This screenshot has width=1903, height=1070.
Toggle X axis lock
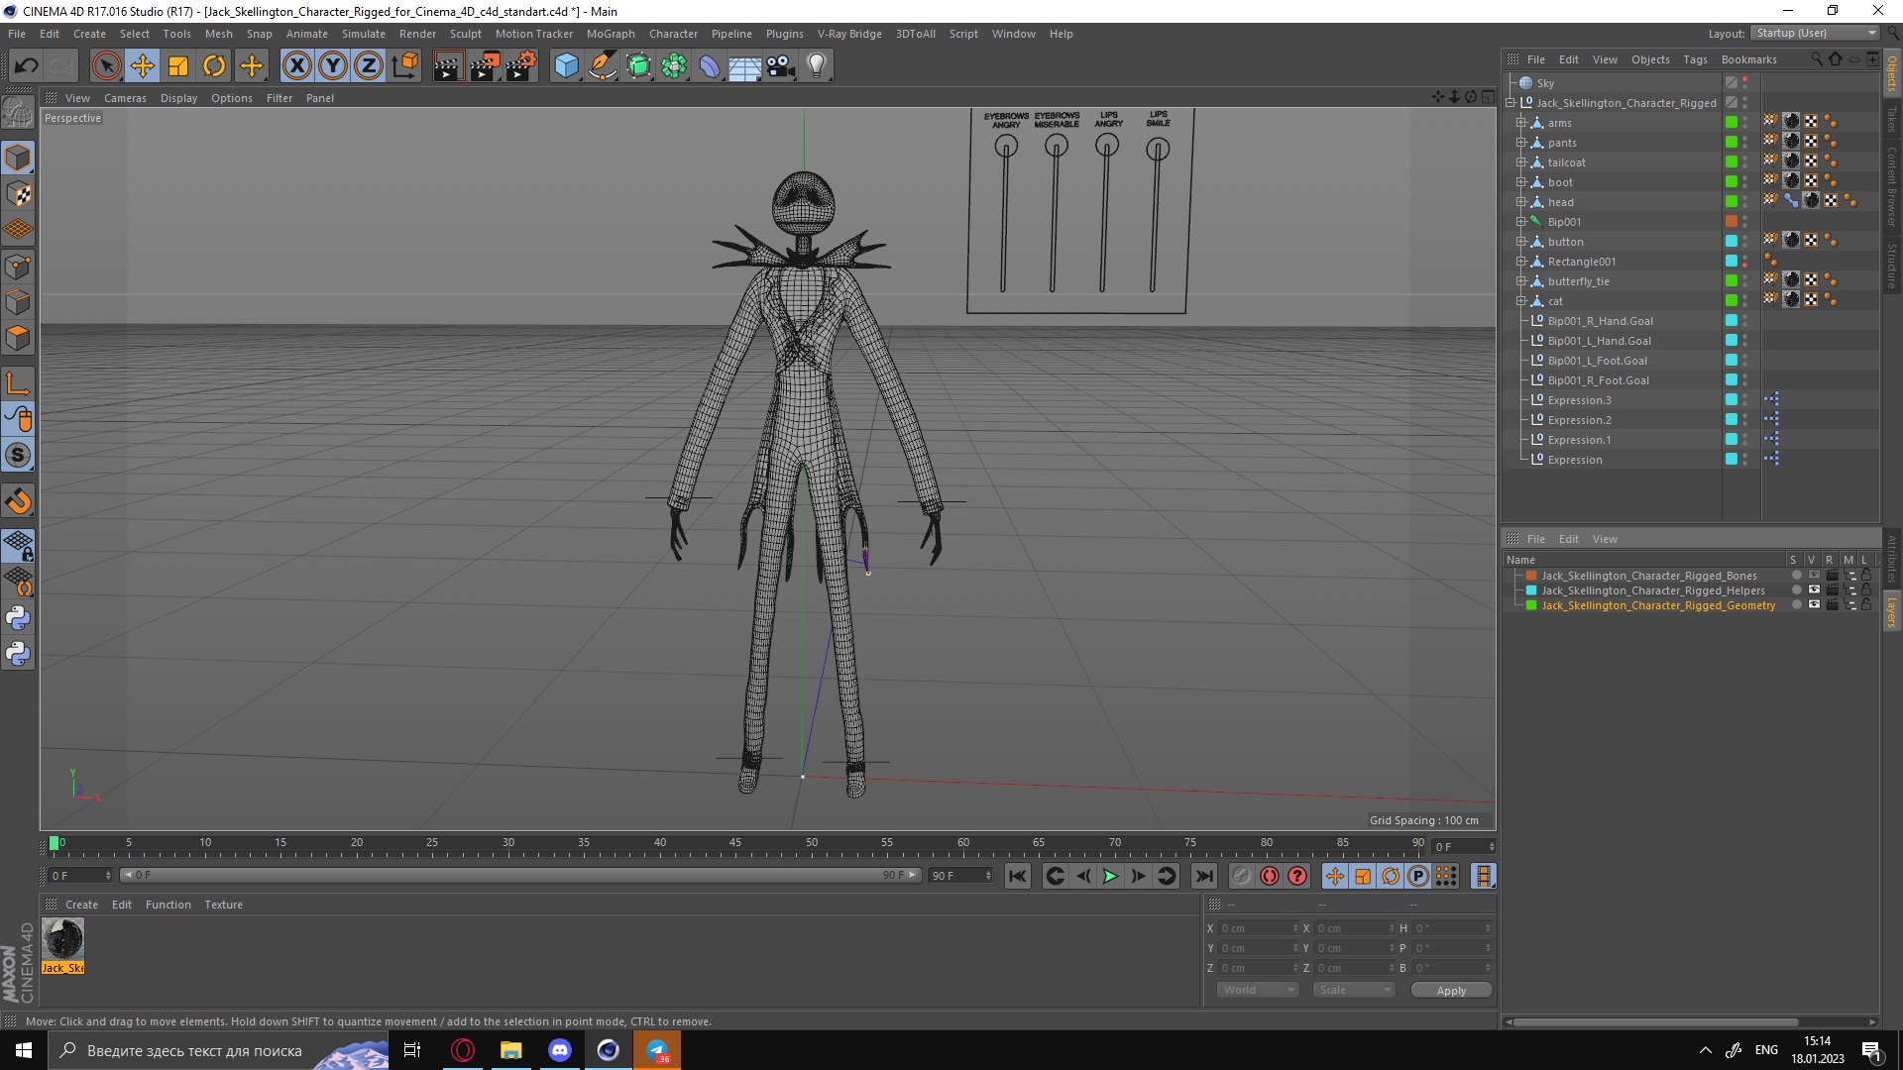296,66
